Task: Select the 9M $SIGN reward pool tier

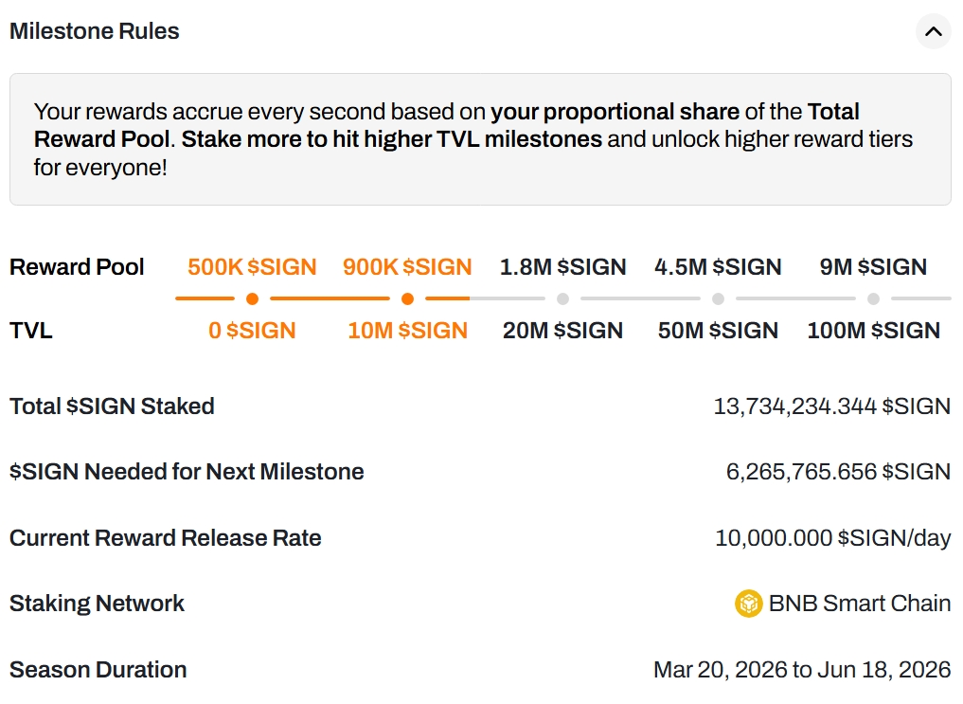Action: [x=873, y=267]
